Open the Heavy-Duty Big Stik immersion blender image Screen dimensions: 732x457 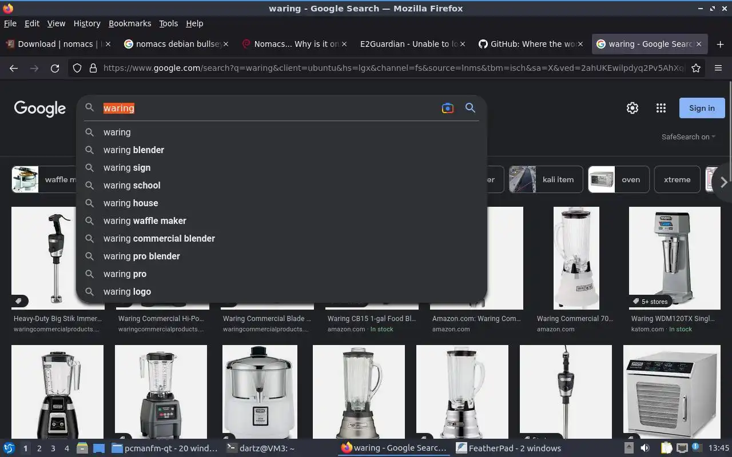[57, 258]
